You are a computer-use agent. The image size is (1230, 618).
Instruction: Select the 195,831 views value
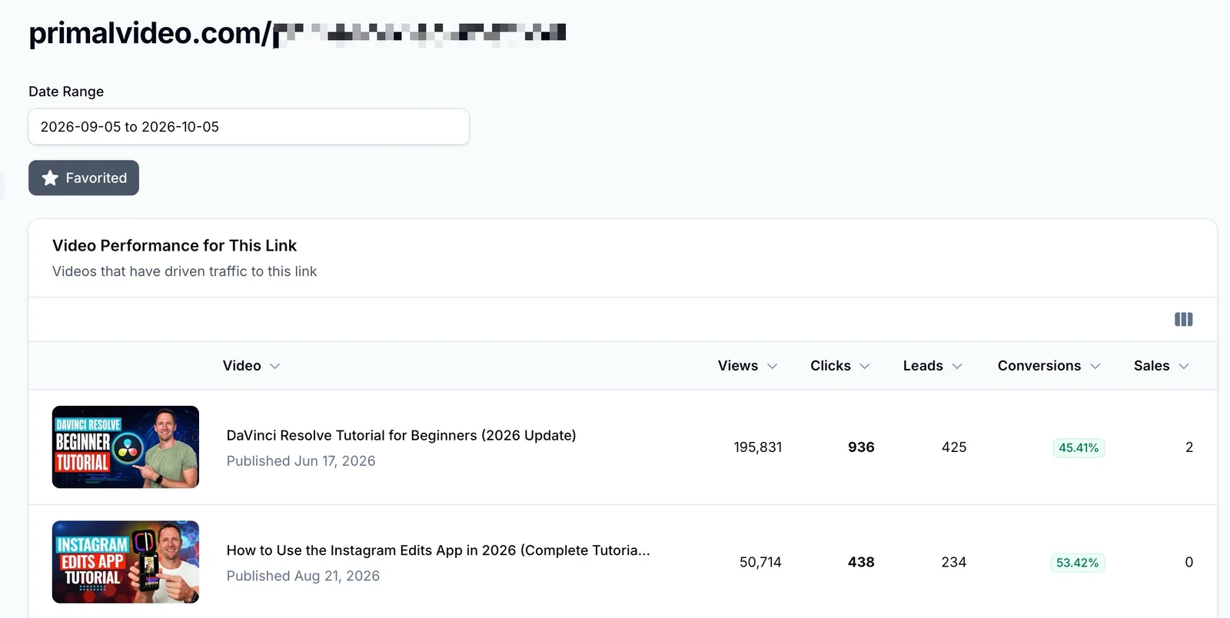click(x=757, y=447)
